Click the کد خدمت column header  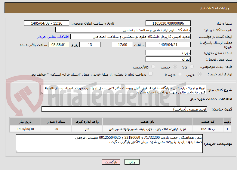click(208, 122)
